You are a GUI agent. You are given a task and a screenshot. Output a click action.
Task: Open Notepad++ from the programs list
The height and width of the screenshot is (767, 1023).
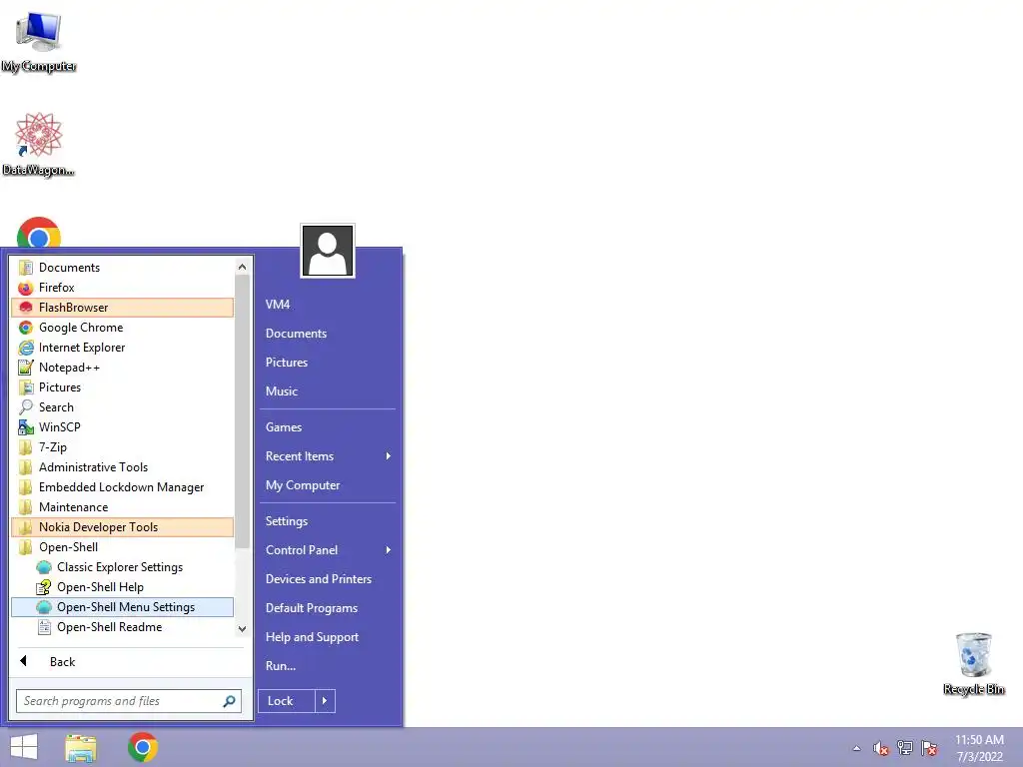tap(122, 368)
